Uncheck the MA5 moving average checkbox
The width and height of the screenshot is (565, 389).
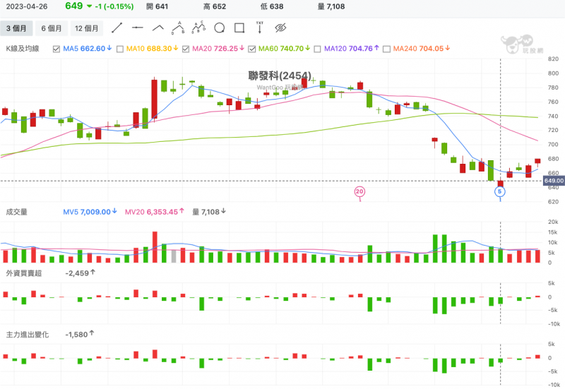coord(56,49)
